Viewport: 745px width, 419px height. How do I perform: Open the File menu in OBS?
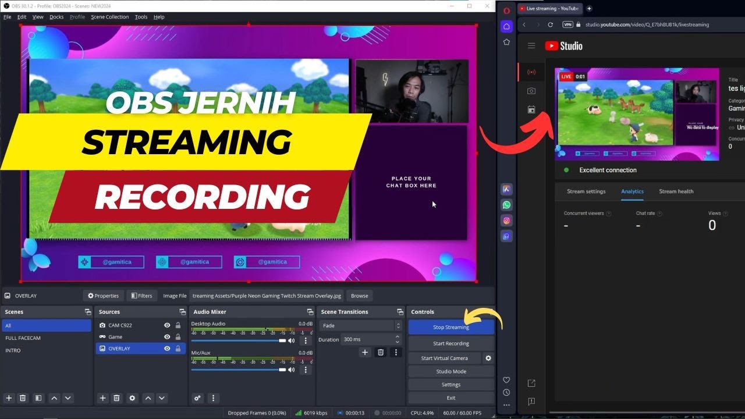click(7, 17)
